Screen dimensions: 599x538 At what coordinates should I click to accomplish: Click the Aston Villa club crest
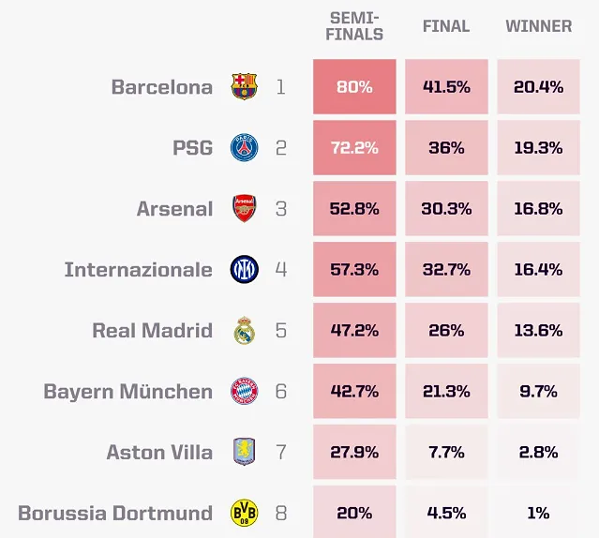244,452
